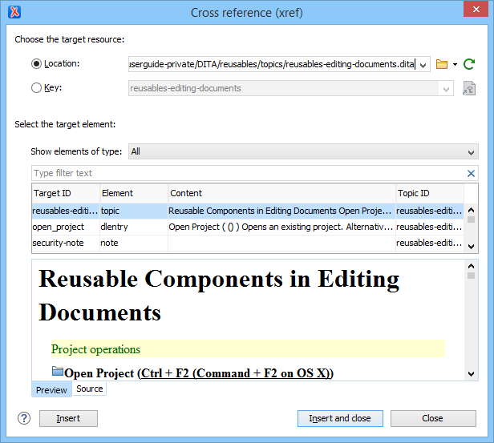Image resolution: width=494 pixels, height=443 pixels.
Task: Switch to the Source tab
Action: point(89,389)
